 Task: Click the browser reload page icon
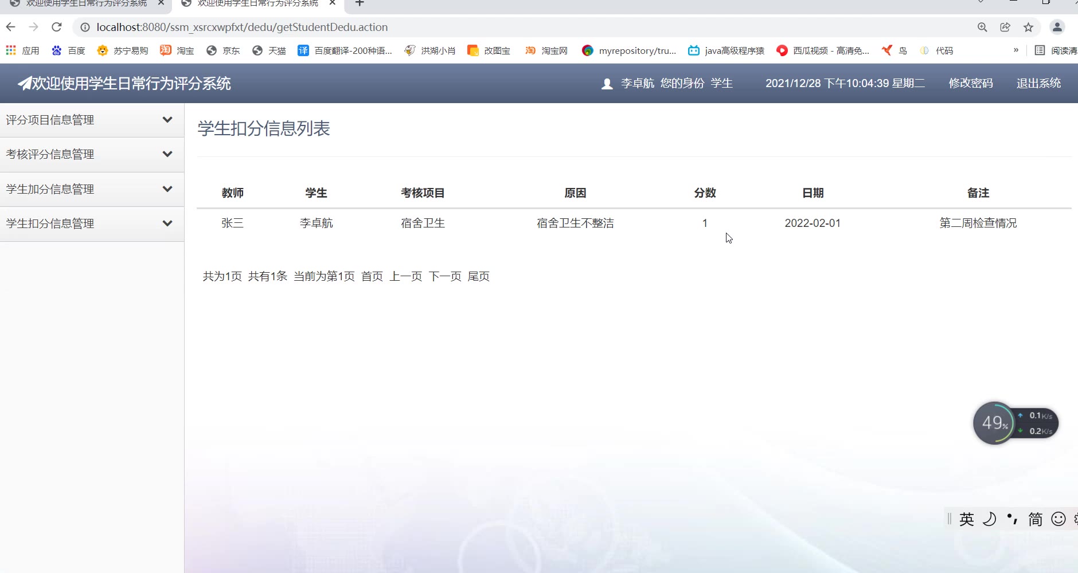56,27
